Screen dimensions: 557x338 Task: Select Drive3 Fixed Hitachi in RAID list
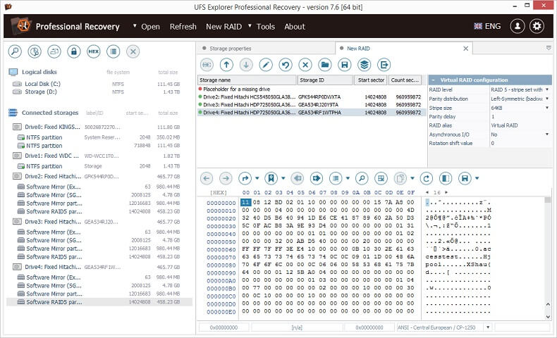[247, 104]
